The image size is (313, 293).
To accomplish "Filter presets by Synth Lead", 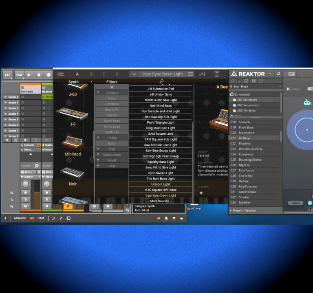I will (112, 127).
